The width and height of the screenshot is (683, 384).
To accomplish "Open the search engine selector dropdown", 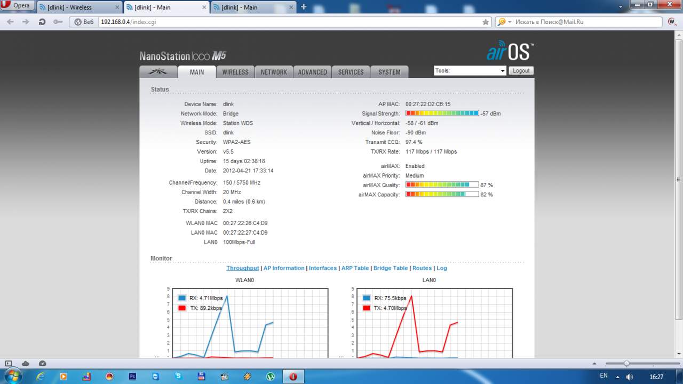I will click(x=504, y=22).
